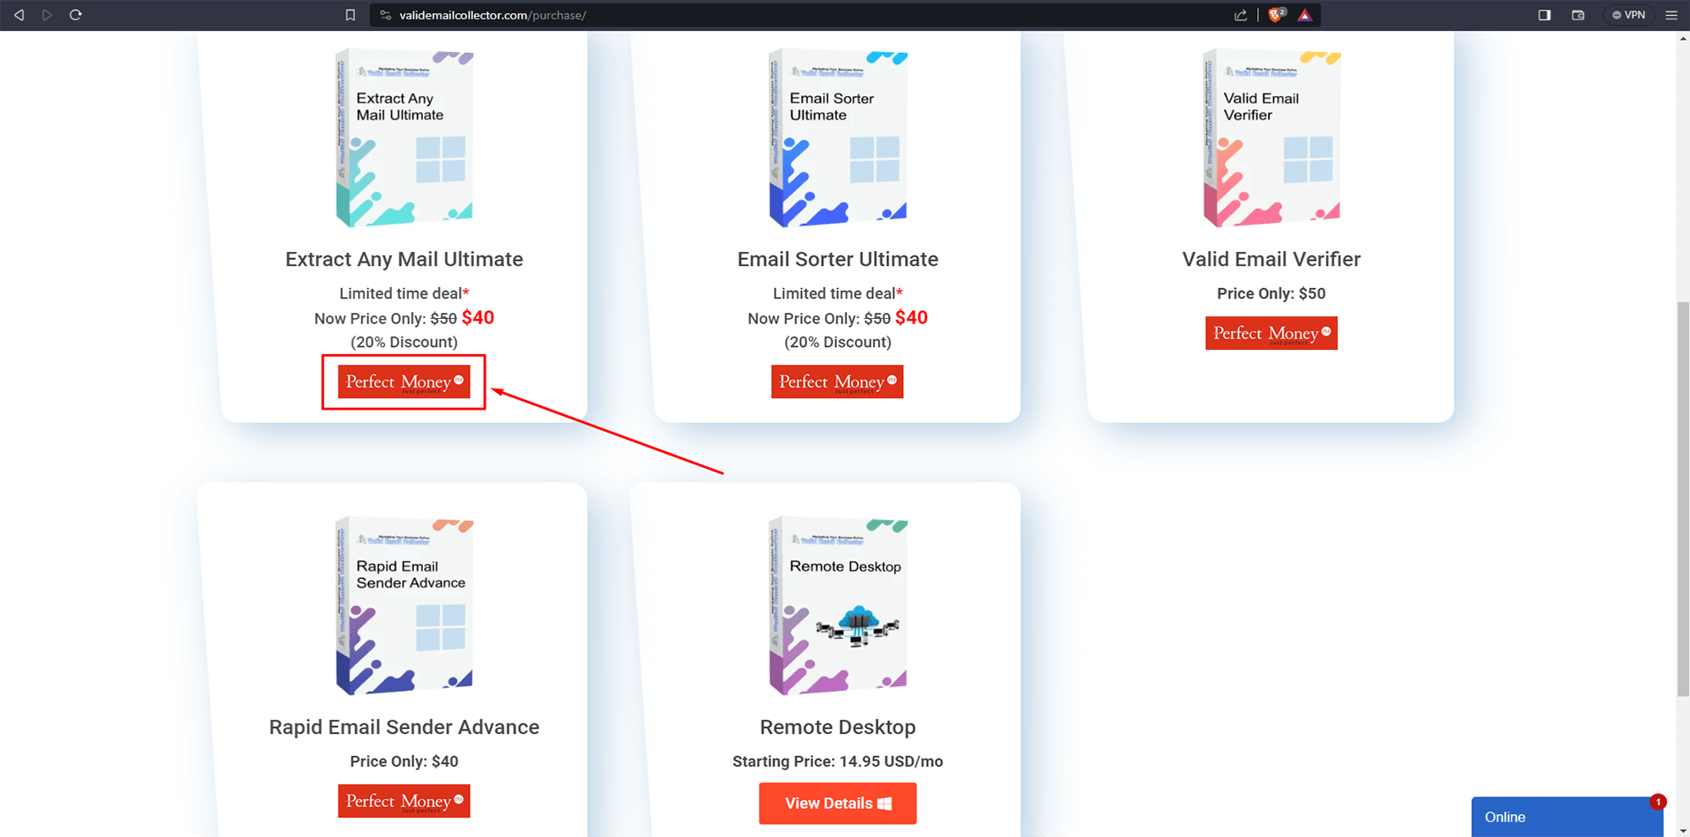The height and width of the screenshot is (837, 1690).
Task: Bookmark this page using bookmark icon
Action: [350, 15]
